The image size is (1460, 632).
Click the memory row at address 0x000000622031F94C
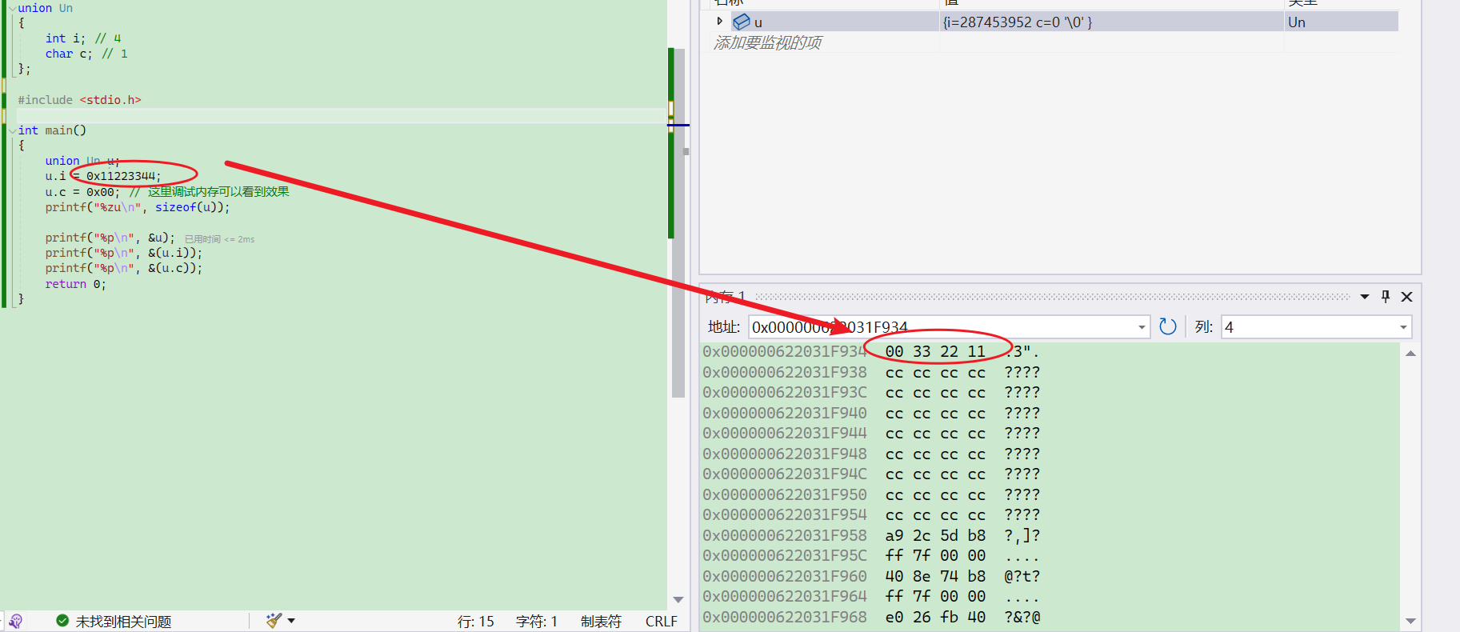coord(871,474)
